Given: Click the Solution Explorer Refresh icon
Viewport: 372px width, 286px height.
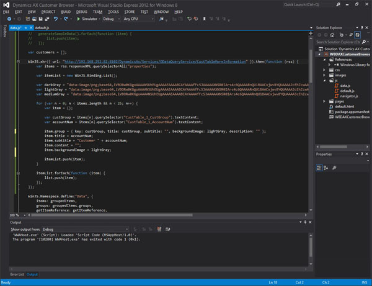Looking at the screenshot, I should [357, 35].
